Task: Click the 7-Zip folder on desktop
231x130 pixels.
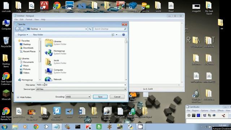Action: (x=18, y=7)
